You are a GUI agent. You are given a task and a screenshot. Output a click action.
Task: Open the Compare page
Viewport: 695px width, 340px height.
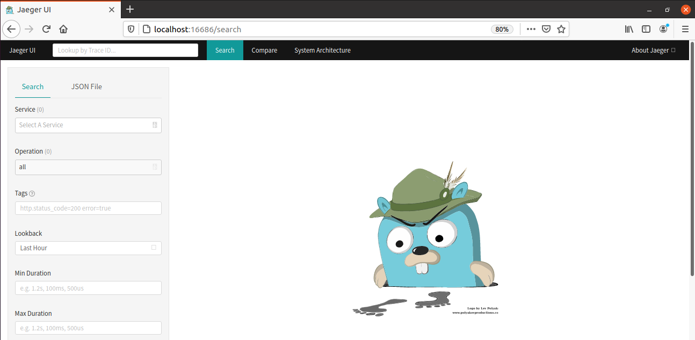tap(264, 50)
